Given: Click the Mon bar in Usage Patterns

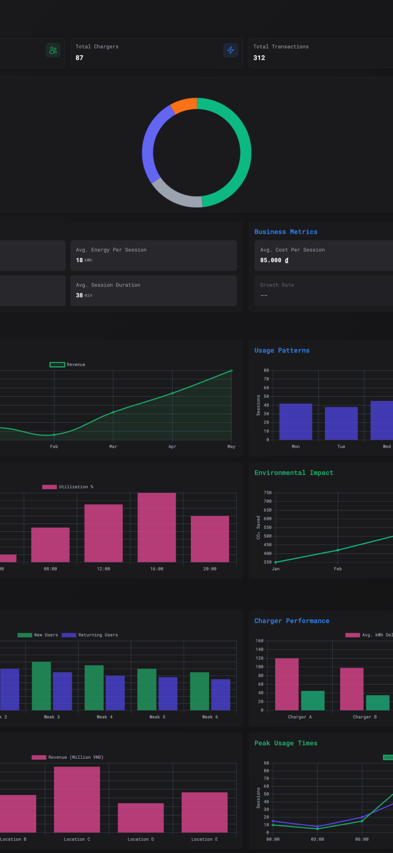Looking at the screenshot, I should (296, 421).
